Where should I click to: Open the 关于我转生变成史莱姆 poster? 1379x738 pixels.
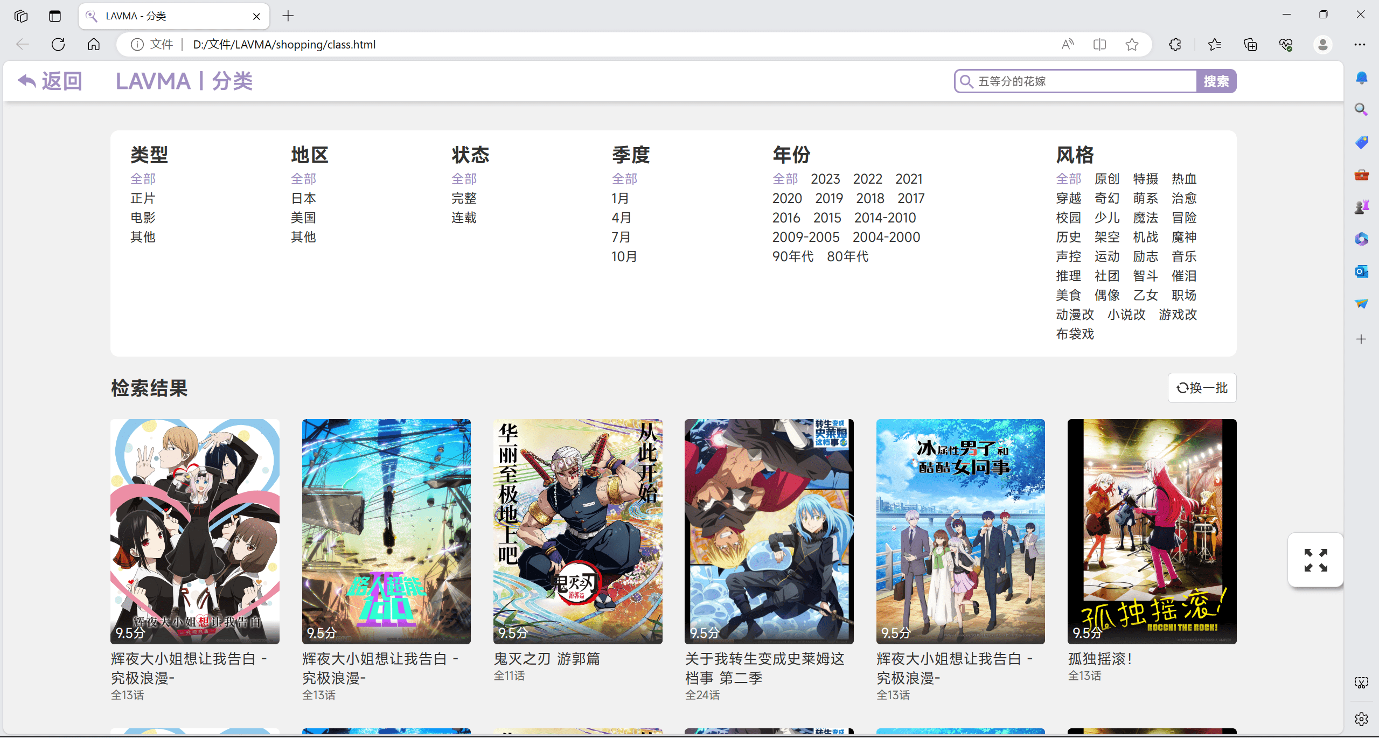[x=769, y=532]
